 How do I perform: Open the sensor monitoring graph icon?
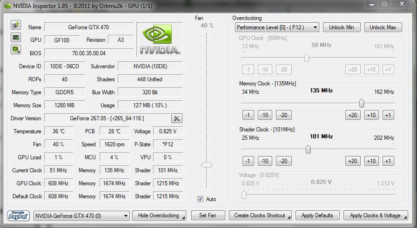tap(16, 38)
